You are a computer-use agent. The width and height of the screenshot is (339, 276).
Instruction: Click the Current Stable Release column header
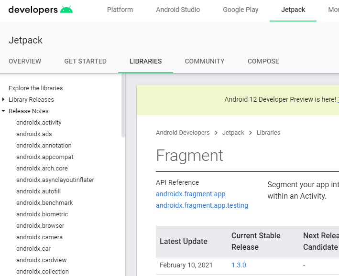click(256, 241)
